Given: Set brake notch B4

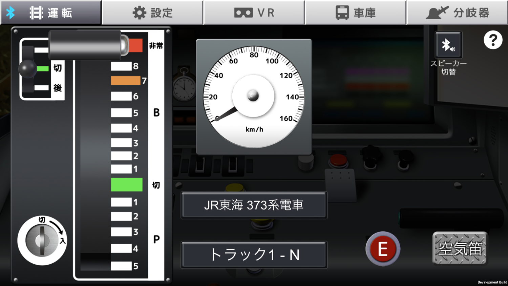Looking at the screenshot, I should tap(121, 128).
